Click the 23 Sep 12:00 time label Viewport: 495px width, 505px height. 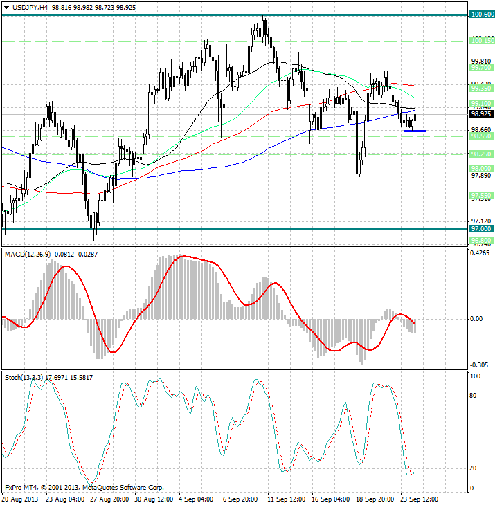click(420, 499)
